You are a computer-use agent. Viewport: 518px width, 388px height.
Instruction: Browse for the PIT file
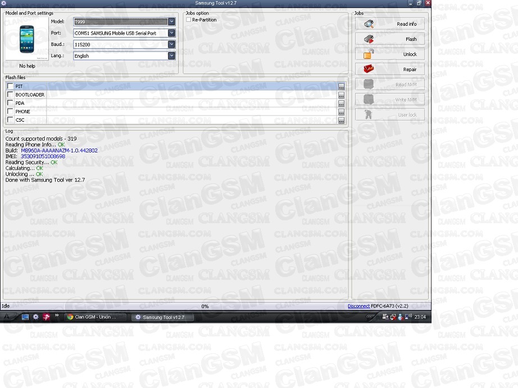341,86
